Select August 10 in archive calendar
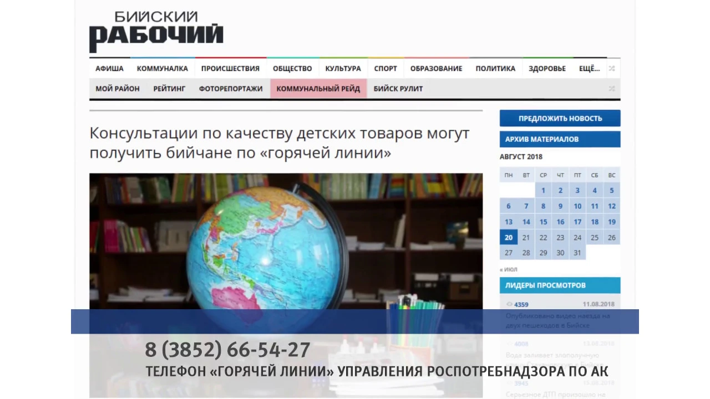The image size is (710, 399). coord(577,206)
